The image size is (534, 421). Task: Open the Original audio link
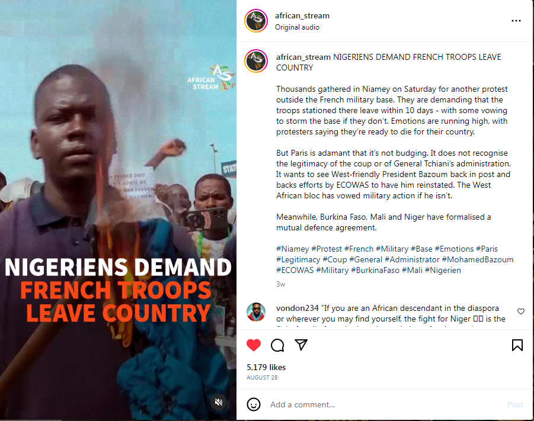tap(297, 27)
